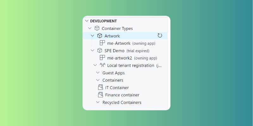Click the IT Container icon

pyautogui.click(x=100, y=87)
